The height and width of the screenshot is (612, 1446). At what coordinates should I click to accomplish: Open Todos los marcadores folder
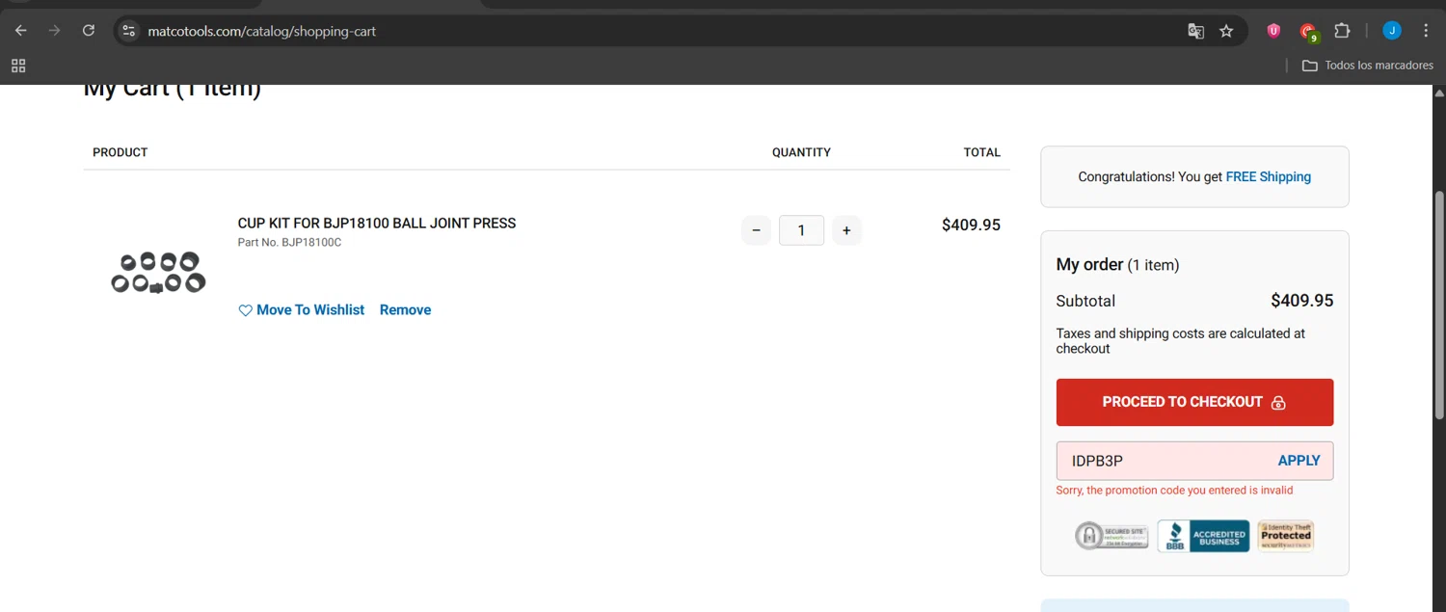coord(1367,66)
